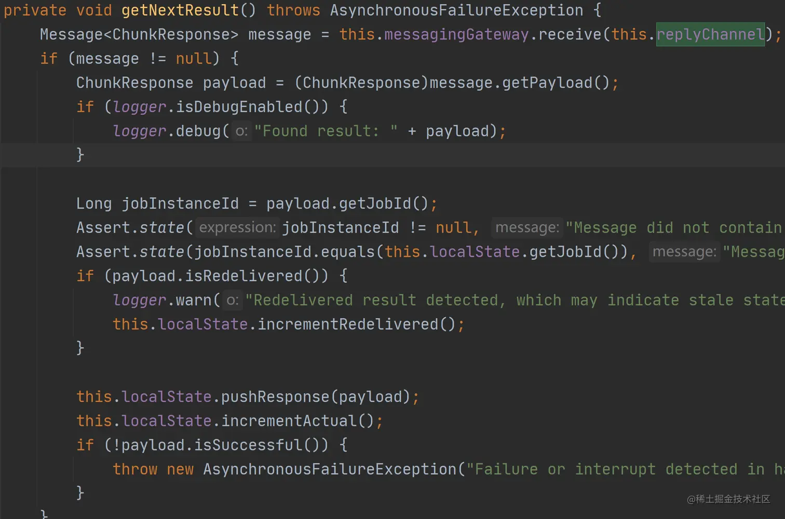
Task: Click the 'expression:' parameter hint
Action: click(x=237, y=227)
